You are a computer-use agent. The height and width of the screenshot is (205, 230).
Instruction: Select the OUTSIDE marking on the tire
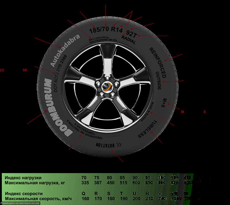click(x=159, y=81)
